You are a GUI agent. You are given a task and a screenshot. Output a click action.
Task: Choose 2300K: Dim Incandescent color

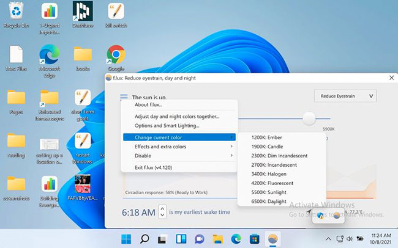[282, 156]
